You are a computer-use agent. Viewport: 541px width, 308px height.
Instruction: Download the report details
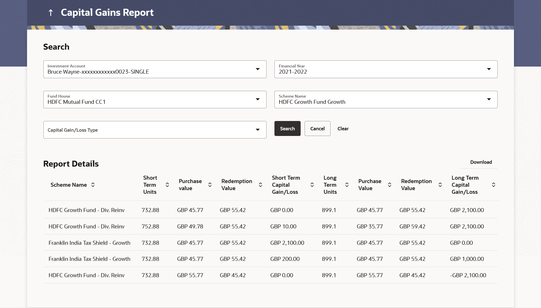tap(481, 162)
